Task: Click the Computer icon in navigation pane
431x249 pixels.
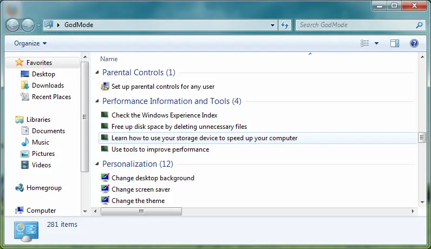Action: coord(19,211)
